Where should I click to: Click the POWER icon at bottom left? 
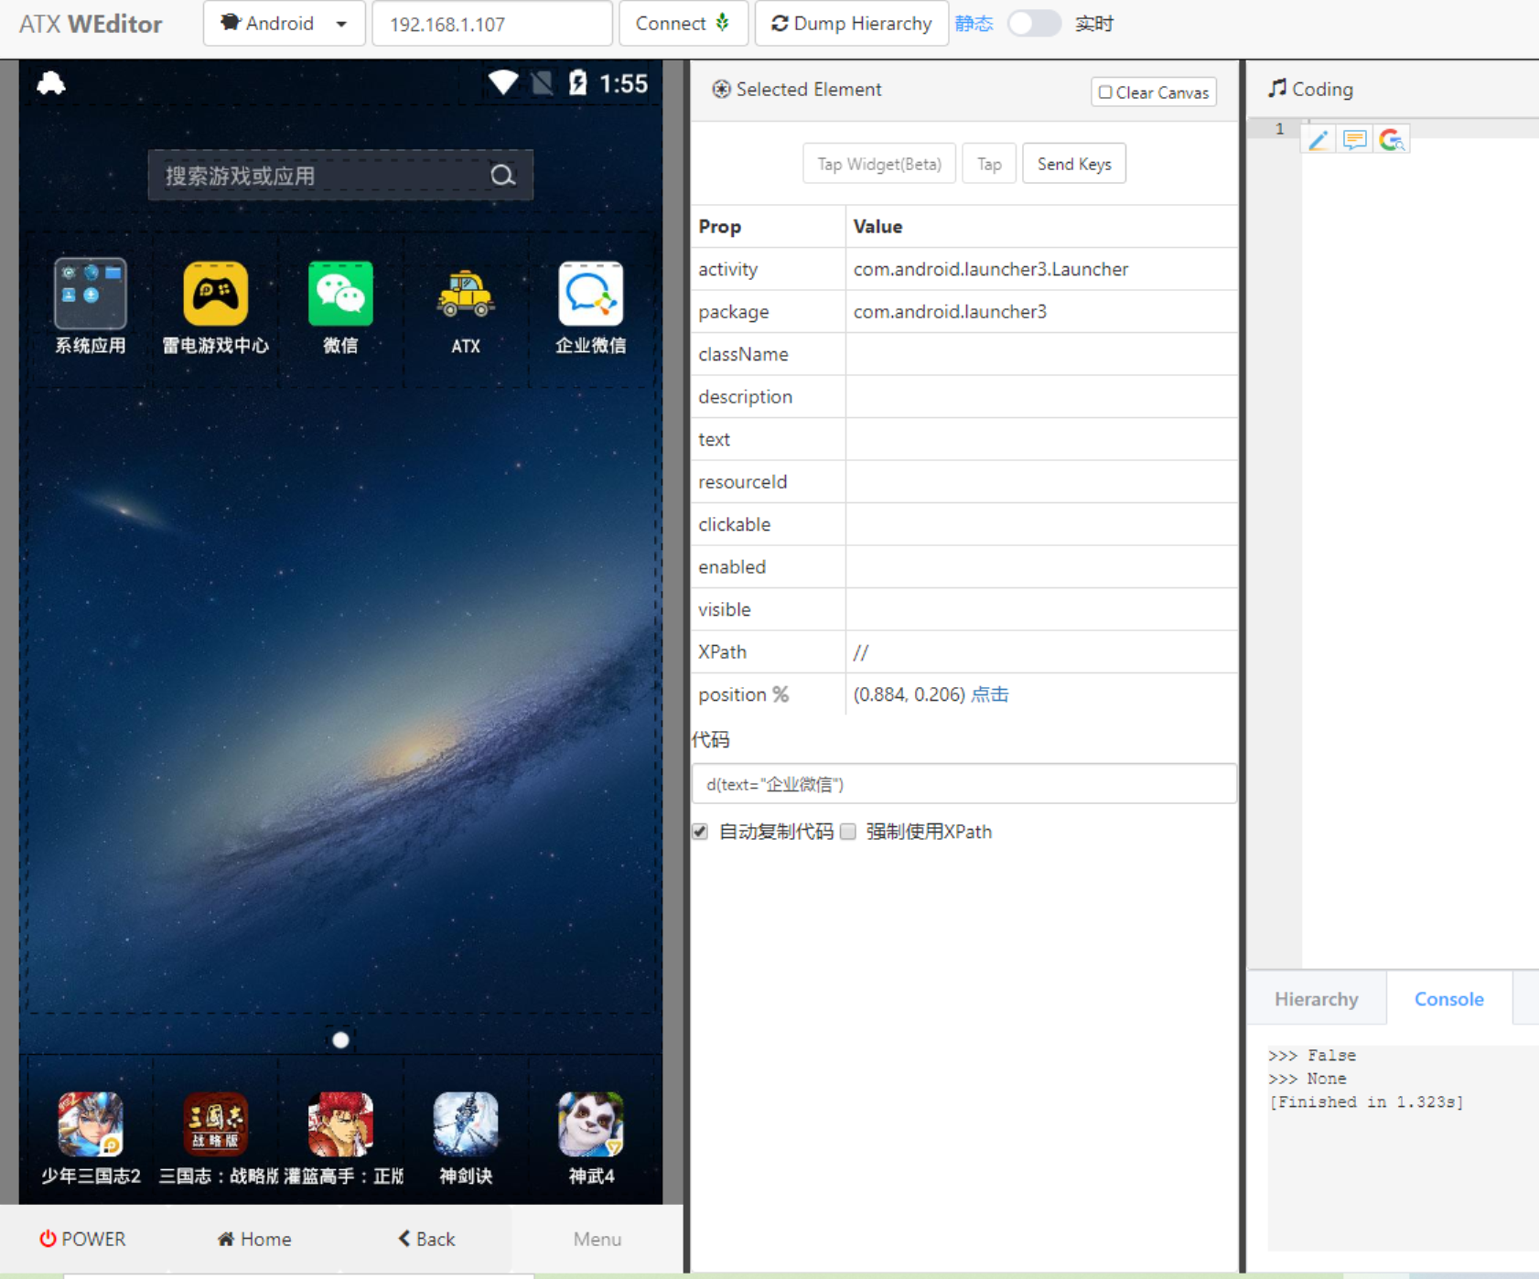coord(48,1238)
